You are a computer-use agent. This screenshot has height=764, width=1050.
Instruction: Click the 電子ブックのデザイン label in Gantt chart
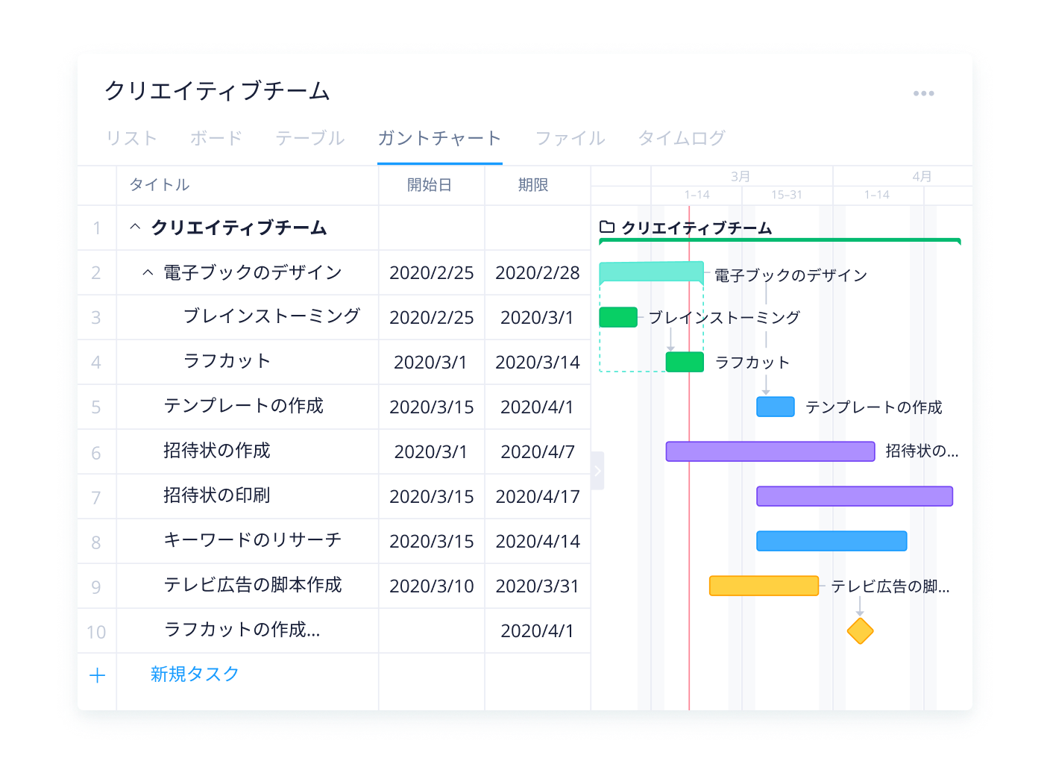pyautogui.click(x=790, y=275)
